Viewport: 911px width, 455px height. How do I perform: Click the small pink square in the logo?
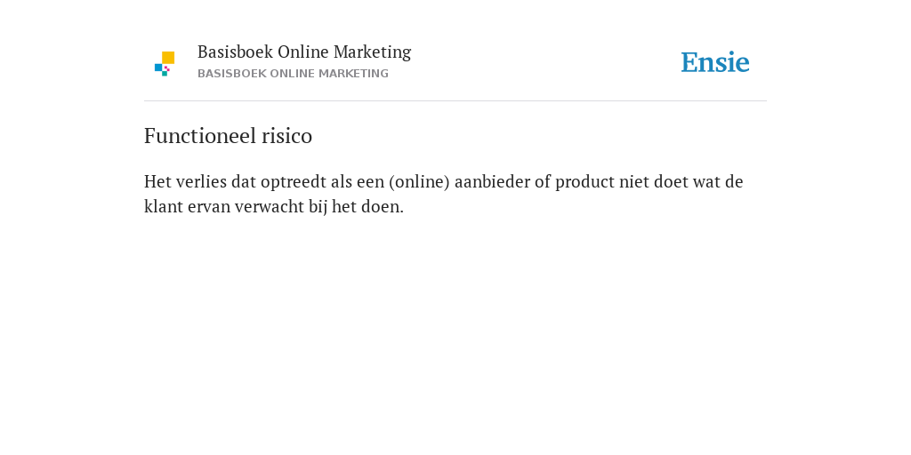coord(166,68)
